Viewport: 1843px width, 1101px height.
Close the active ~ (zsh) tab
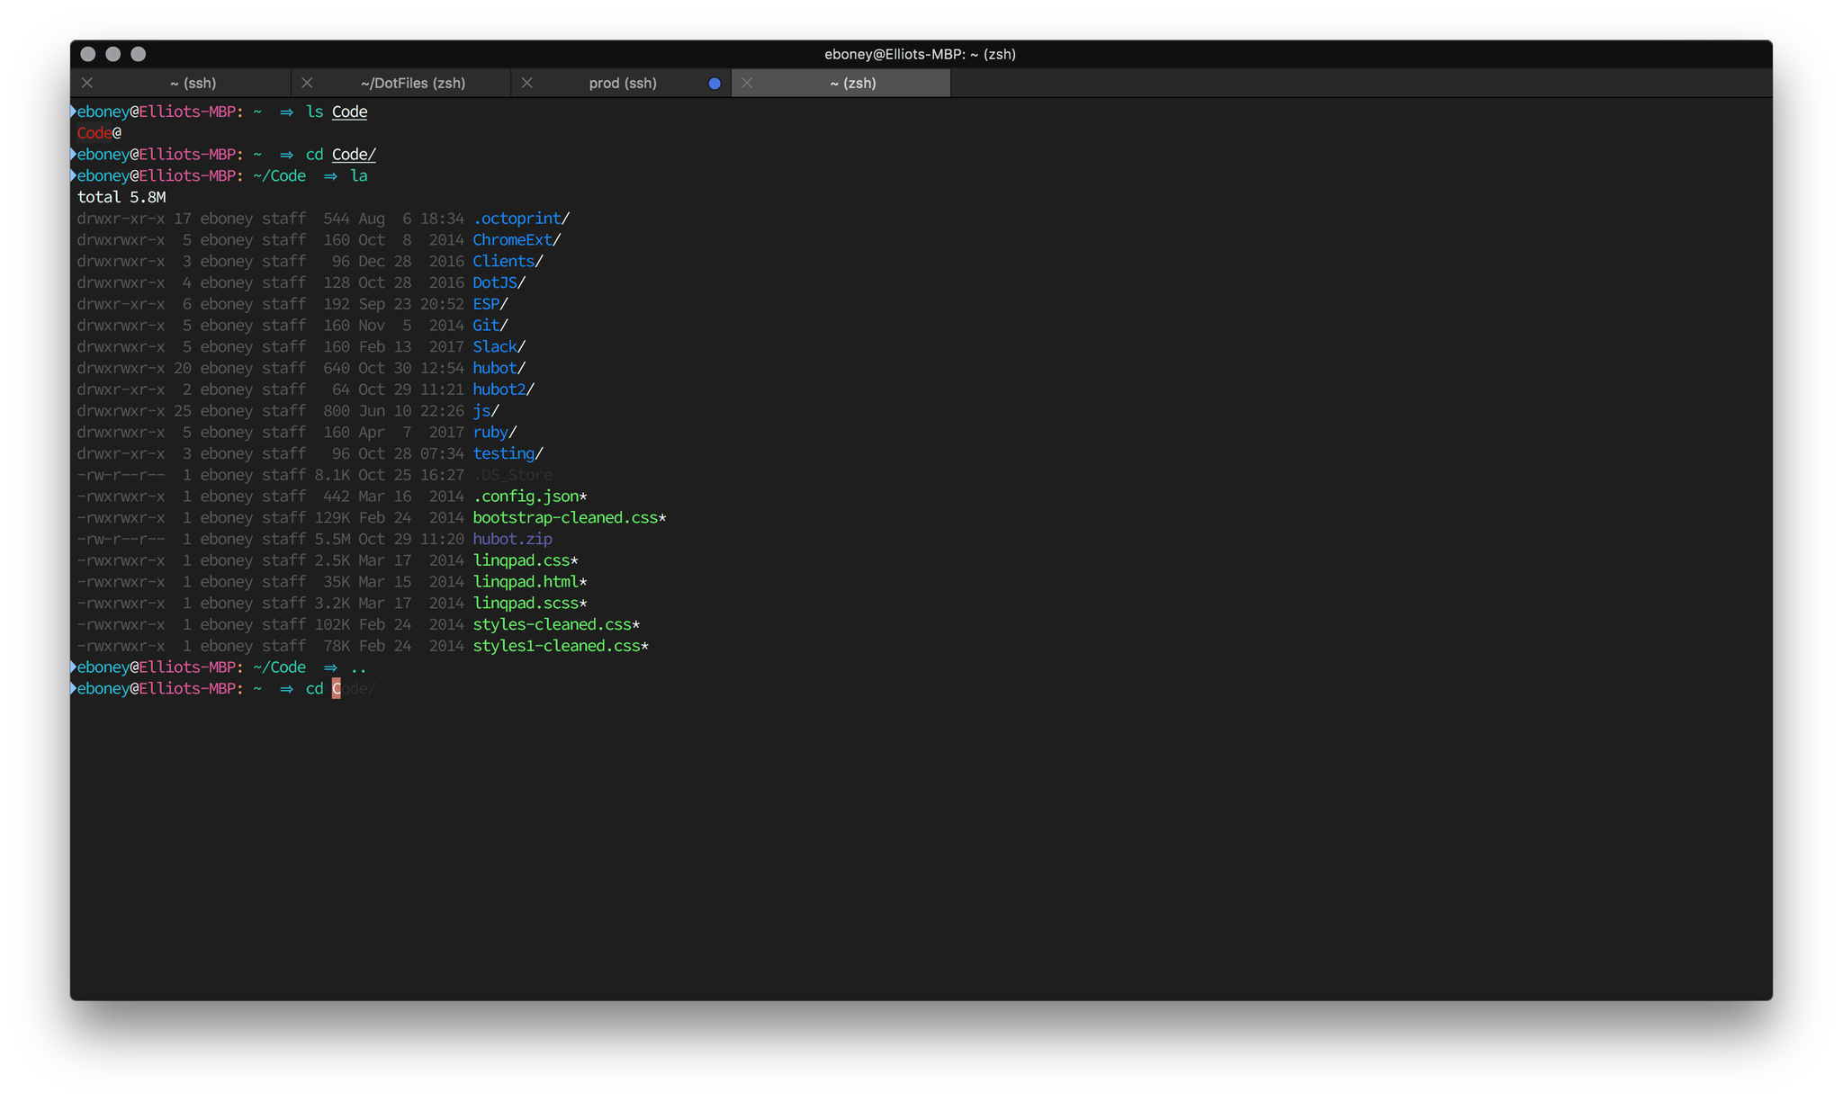pos(747,83)
